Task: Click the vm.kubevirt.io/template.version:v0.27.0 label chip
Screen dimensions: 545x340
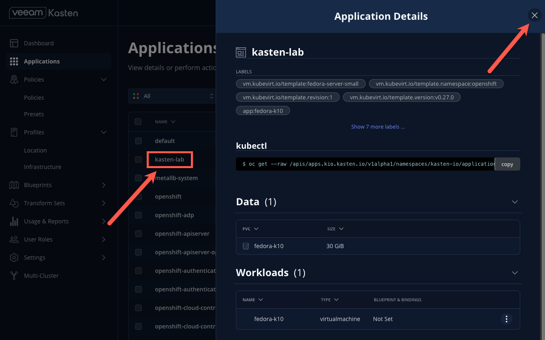Action: click(x=402, y=97)
